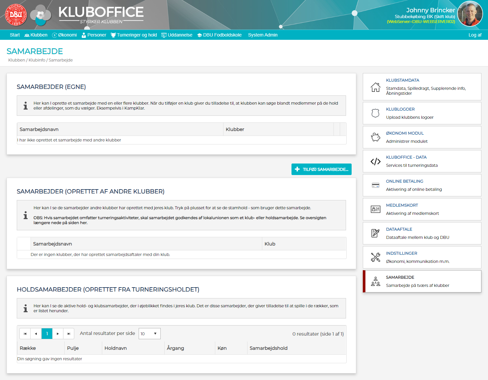Click Klubinfo in the breadcrumb
This screenshot has height=380, width=488.
37,60
